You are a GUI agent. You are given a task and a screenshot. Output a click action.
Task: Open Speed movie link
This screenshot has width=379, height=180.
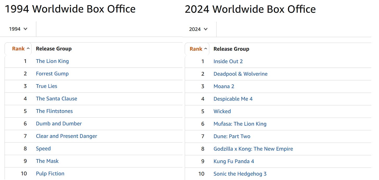click(43, 149)
